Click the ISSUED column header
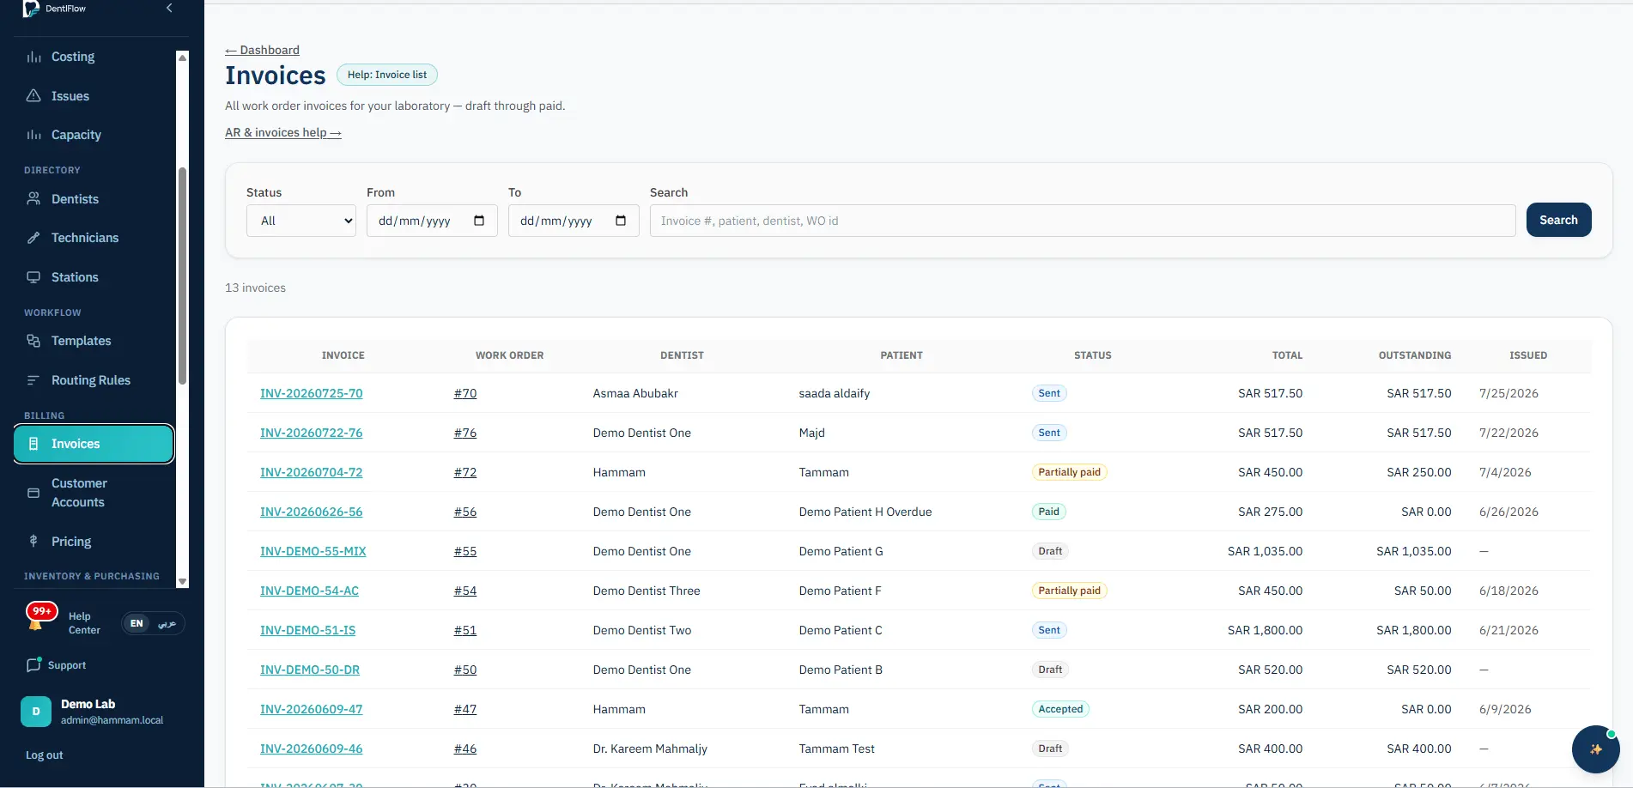 1528,355
